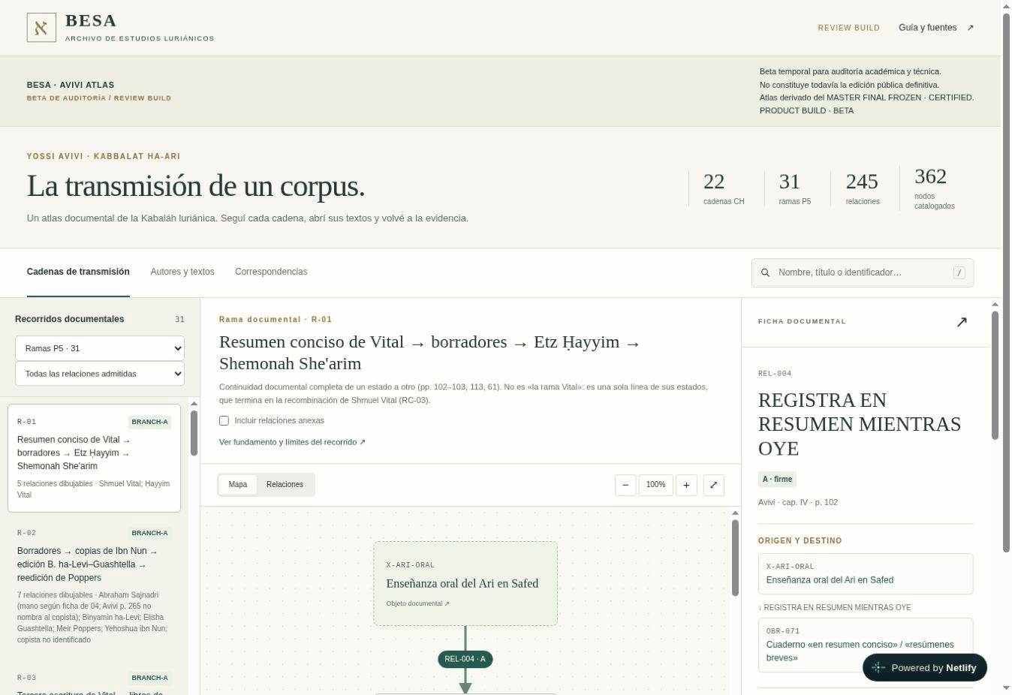Click X-ARI-ORAL node in the map
This screenshot has height=695, width=1012.
click(465, 583)
